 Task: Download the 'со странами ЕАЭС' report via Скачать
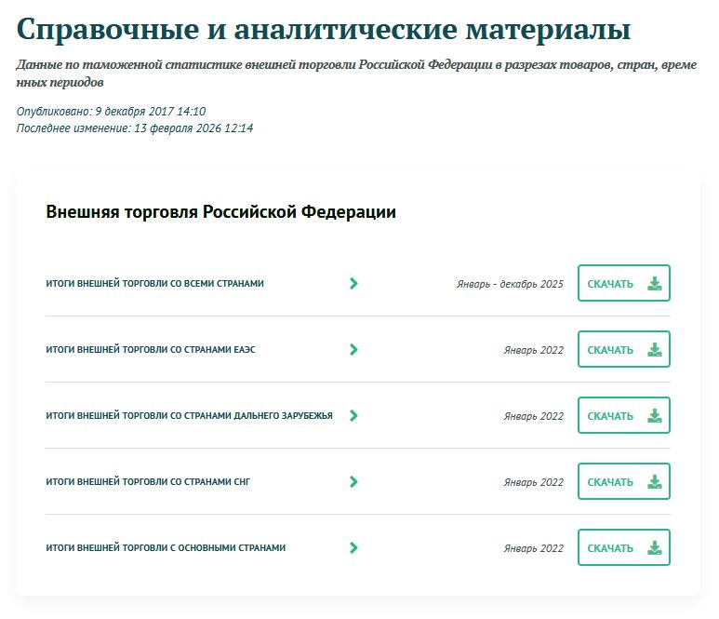tap(624, 349)
